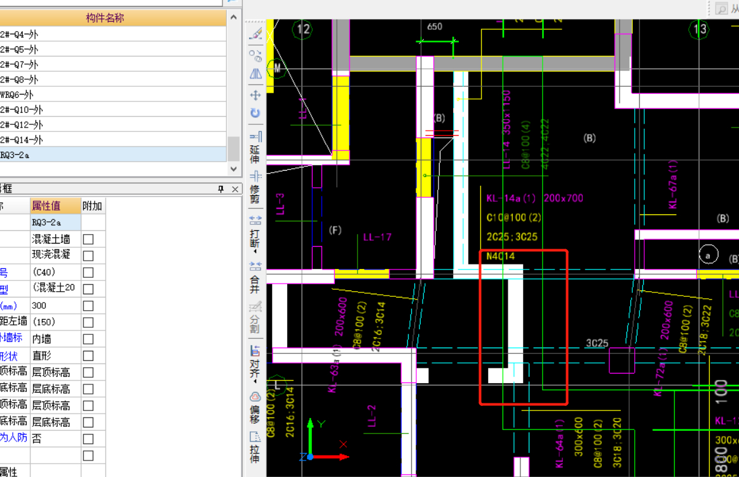Select the 延伸 (Extend) tool
This screenshot has width=739, height=477.
point(255,147)
